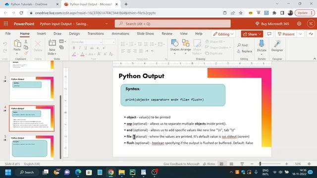Open the Share dropdown
Screen dimensions: 317x178
pos(252,34)
